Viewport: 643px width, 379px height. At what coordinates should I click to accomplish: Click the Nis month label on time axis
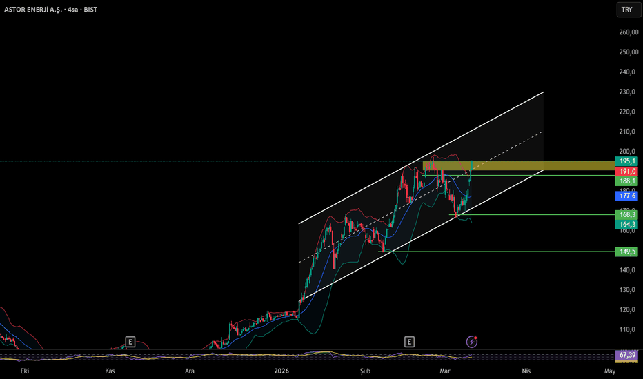click(526, 371)
